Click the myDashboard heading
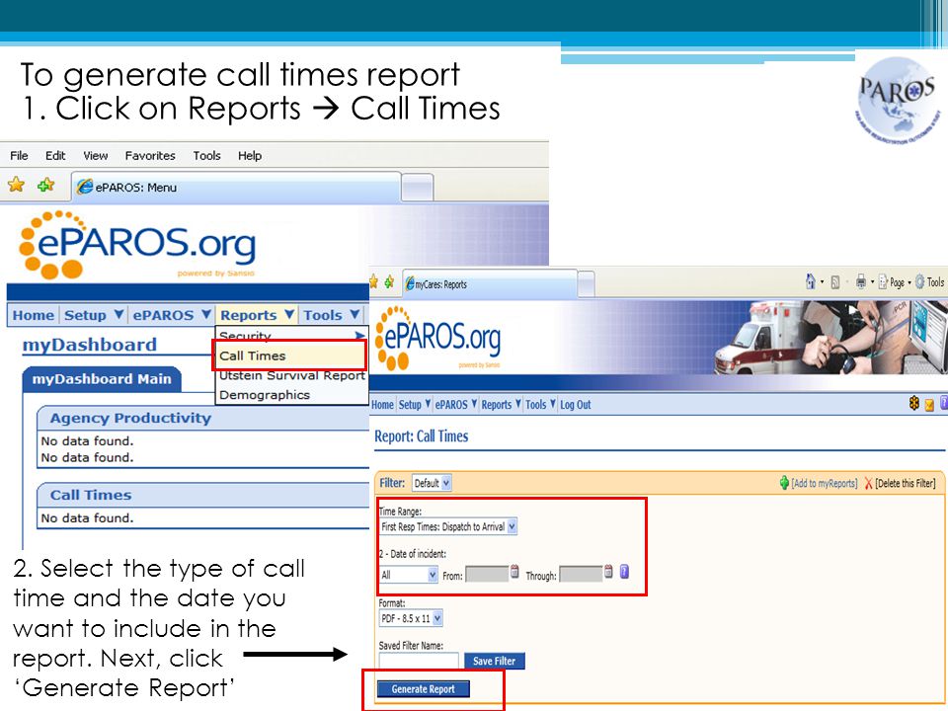This screenshot has height=711, width=948. tap(90, 345)
